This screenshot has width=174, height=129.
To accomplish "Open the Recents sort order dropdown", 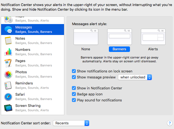I will point(71,123).
